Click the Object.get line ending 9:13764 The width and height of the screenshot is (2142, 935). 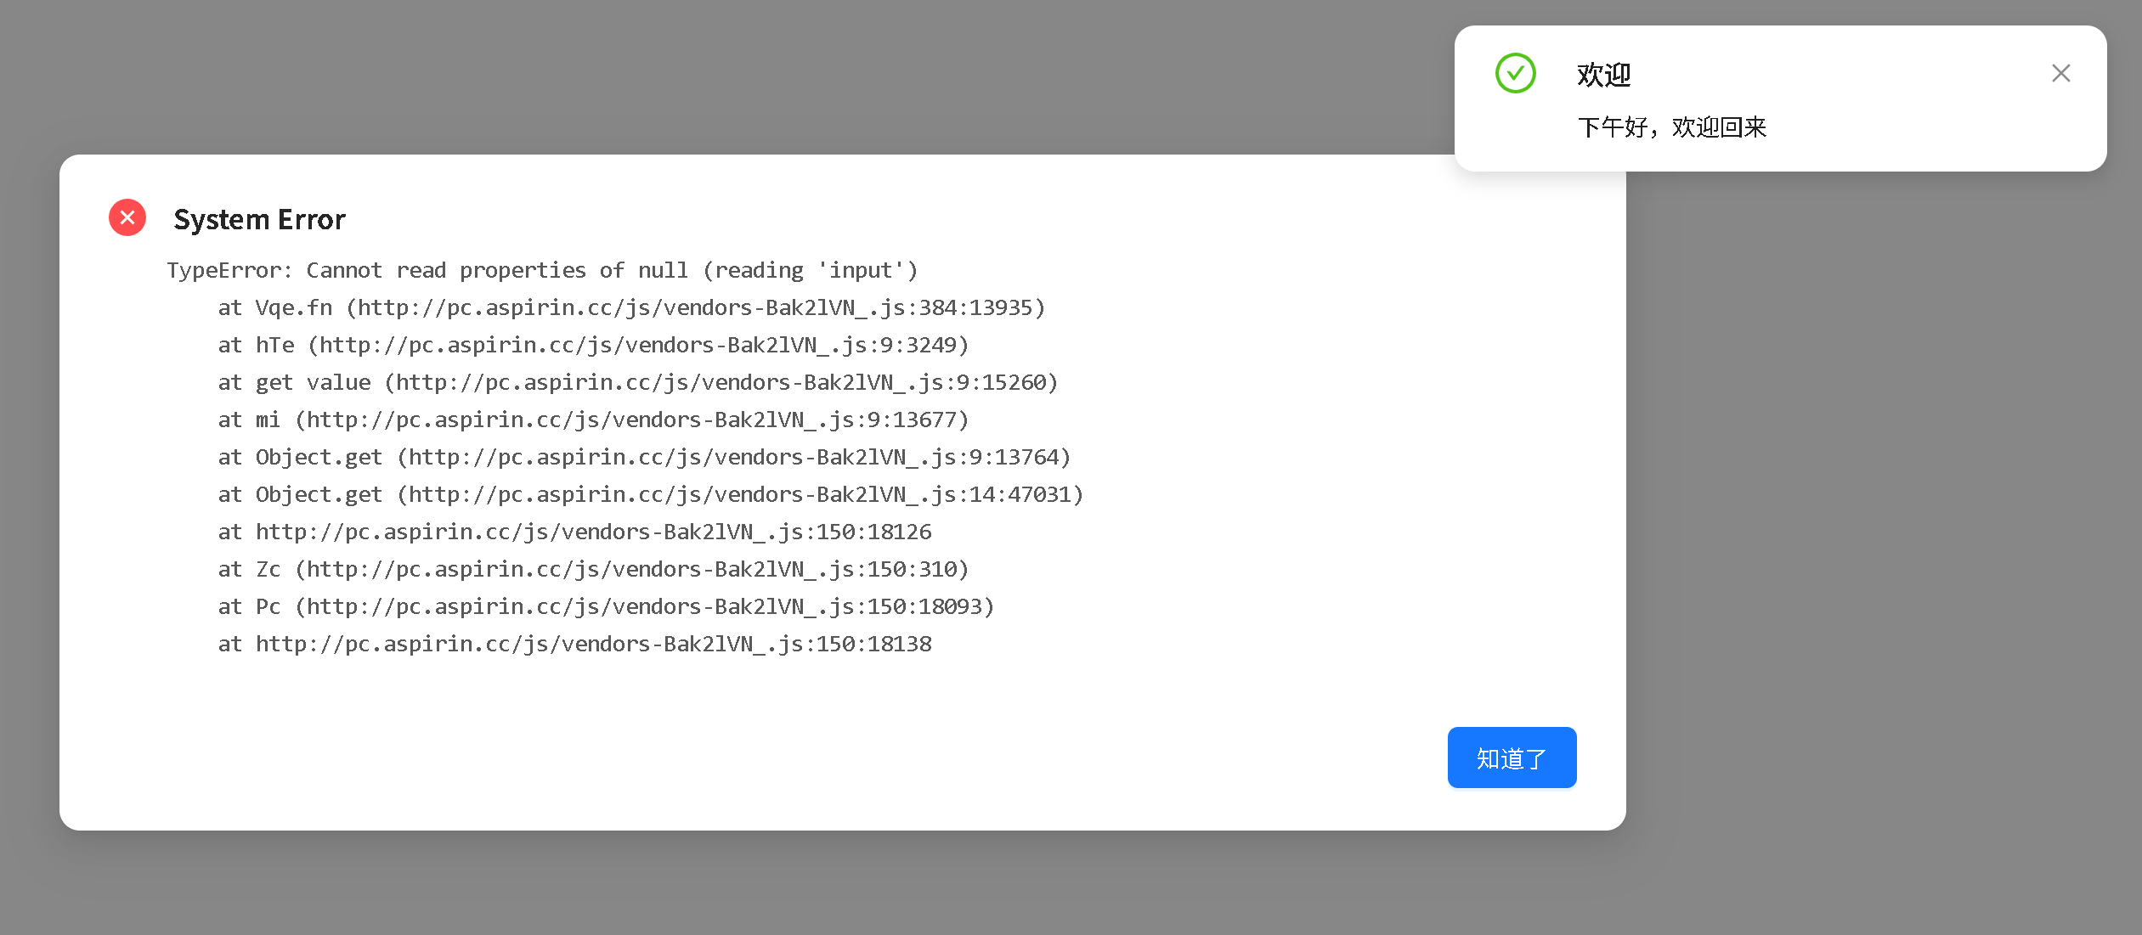[x=644, y=457]
